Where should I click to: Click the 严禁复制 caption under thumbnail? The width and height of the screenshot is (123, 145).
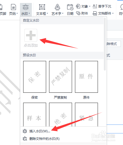pyautogui.click(x=60, y=98)
